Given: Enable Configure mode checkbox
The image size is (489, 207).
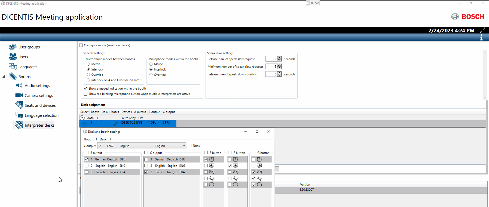Looking at the screenshot, I should point(81,45).
